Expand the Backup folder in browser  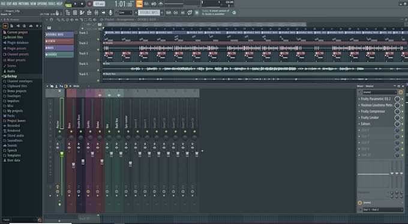pyautogui.click(x=12, y=76)
